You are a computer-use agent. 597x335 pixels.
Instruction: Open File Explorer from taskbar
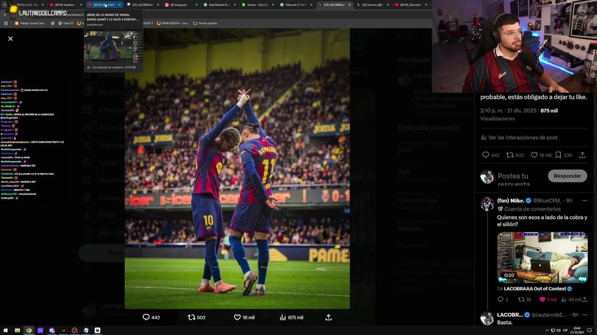[x=17, y=330]
